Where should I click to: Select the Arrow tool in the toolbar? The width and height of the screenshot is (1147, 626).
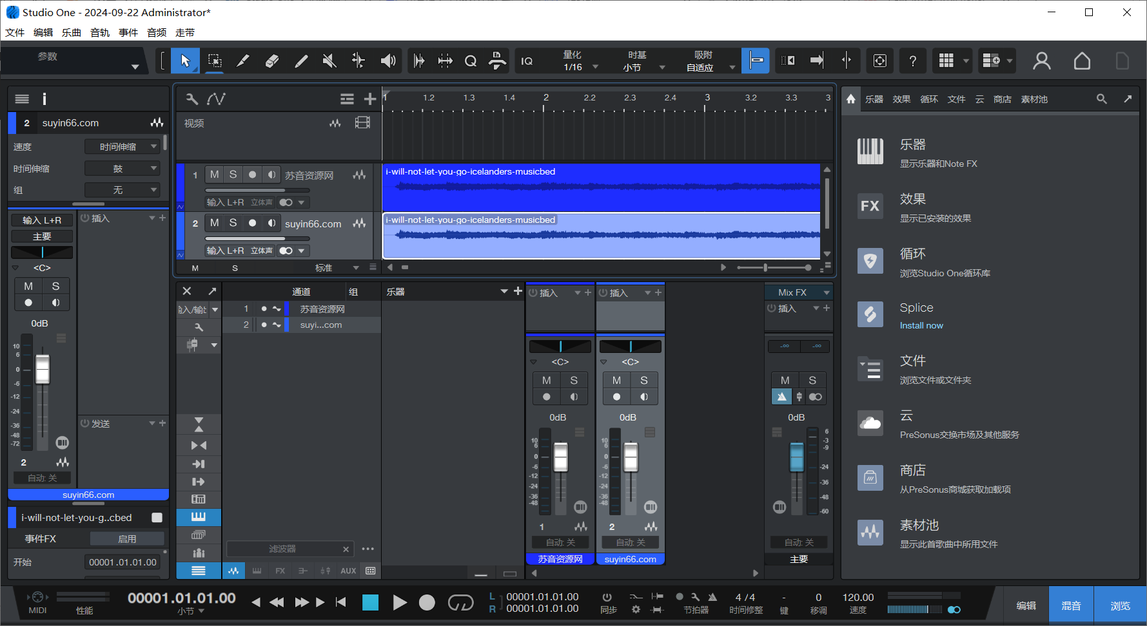click(185, 61)
